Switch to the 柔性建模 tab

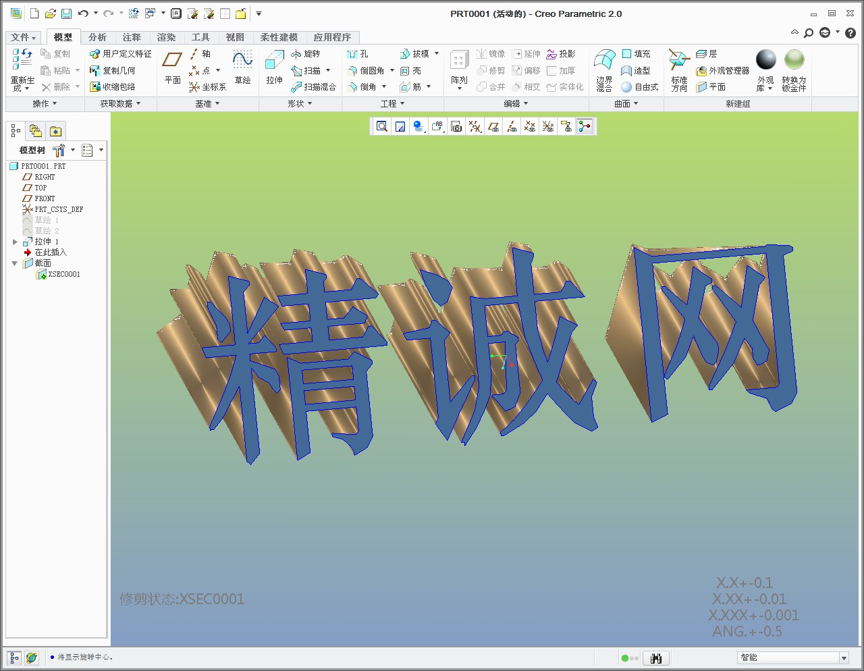(279, 37)
